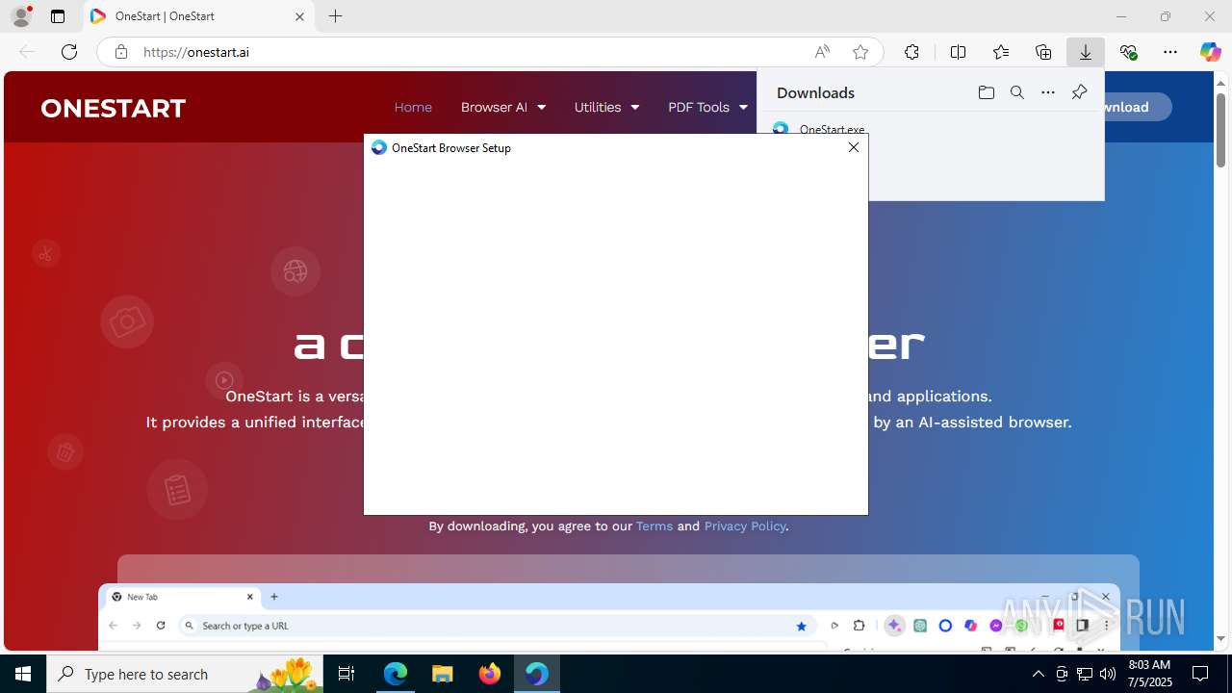Select OneStart setup icon in taskbar

click(536, 674)
